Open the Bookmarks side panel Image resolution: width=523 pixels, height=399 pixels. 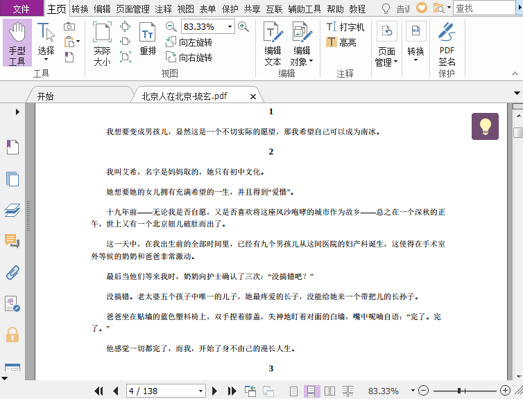coord(12,147)
